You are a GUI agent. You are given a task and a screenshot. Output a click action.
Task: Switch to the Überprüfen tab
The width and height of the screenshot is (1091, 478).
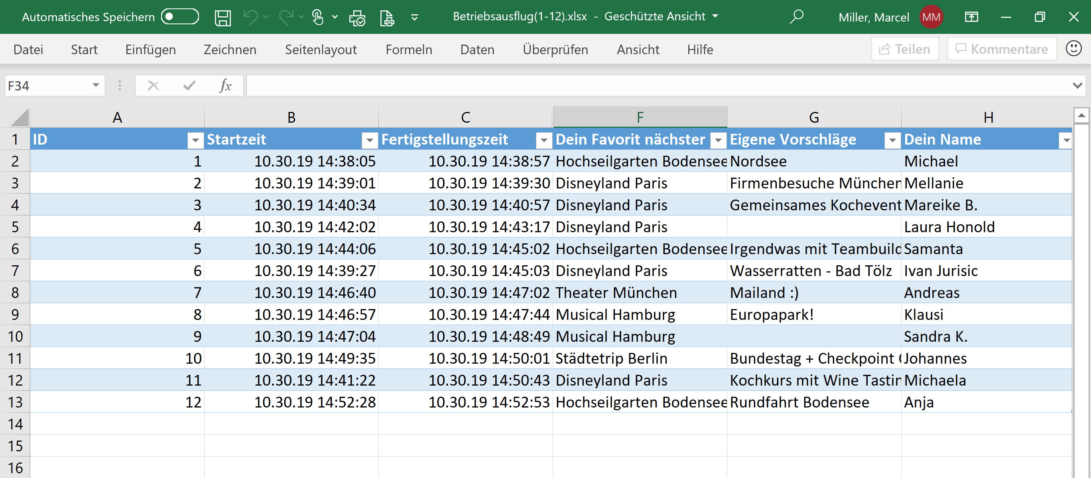pyautogui.click(x=555, y=49)
